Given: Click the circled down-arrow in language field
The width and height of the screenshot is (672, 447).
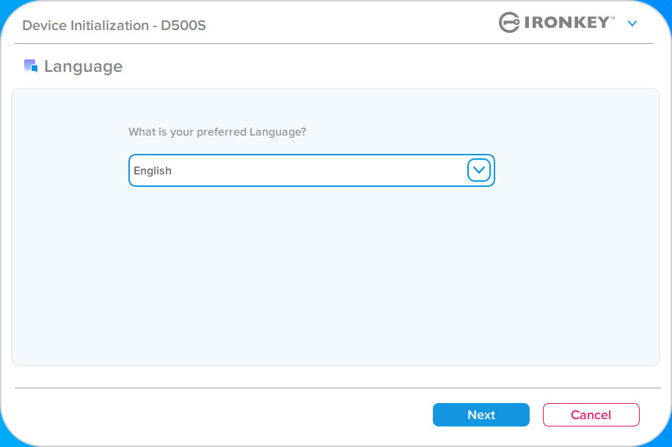Looking at the screenshot, I should pyautogui.click(x=479, y=170).
